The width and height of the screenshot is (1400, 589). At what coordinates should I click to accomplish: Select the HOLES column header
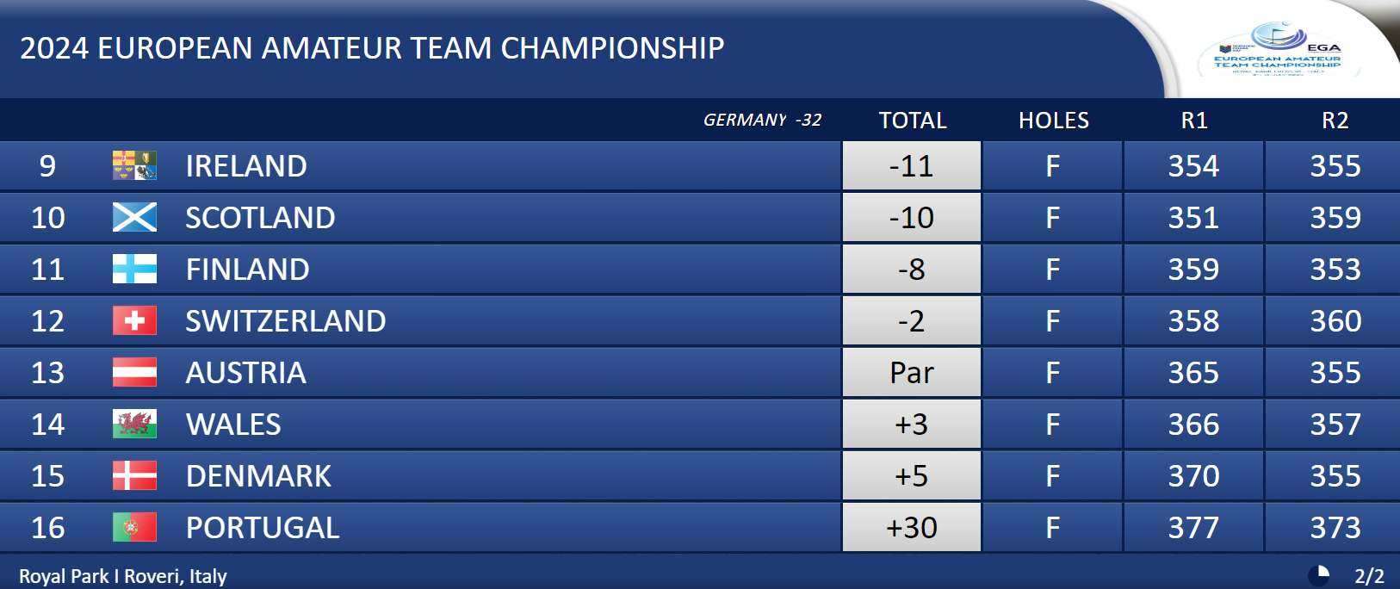(1054, 121)
